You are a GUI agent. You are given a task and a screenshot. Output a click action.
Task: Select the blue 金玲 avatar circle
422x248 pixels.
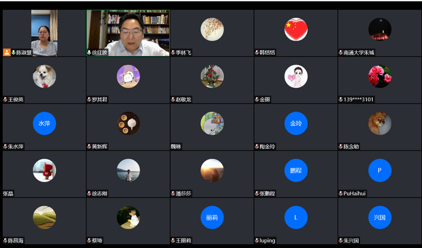coord(296,123)
